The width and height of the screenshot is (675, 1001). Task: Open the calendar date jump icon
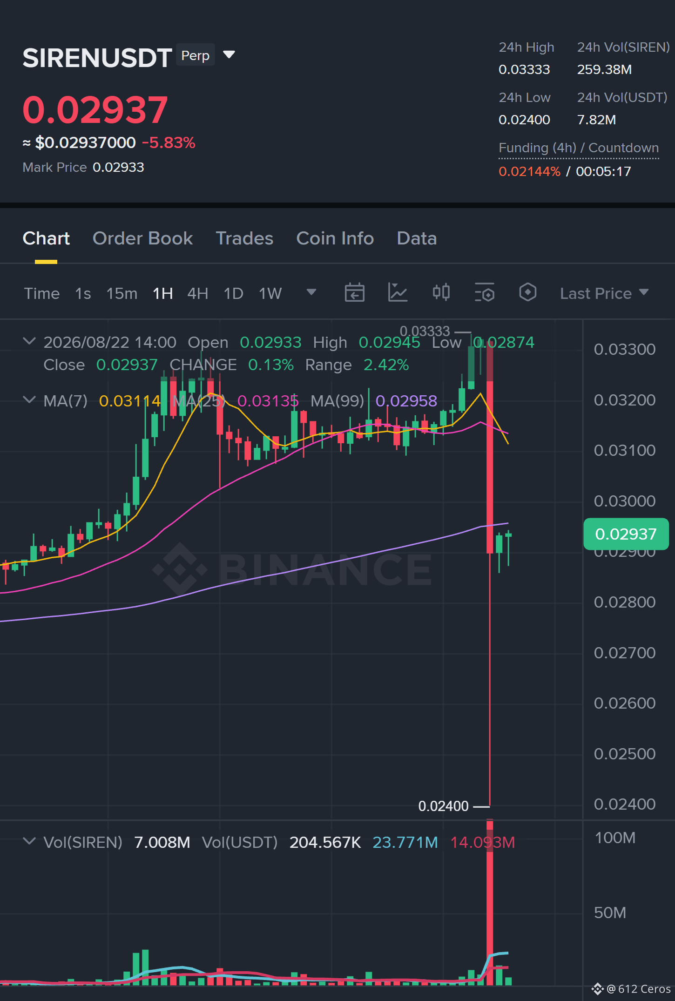click(x=354, y=293)
